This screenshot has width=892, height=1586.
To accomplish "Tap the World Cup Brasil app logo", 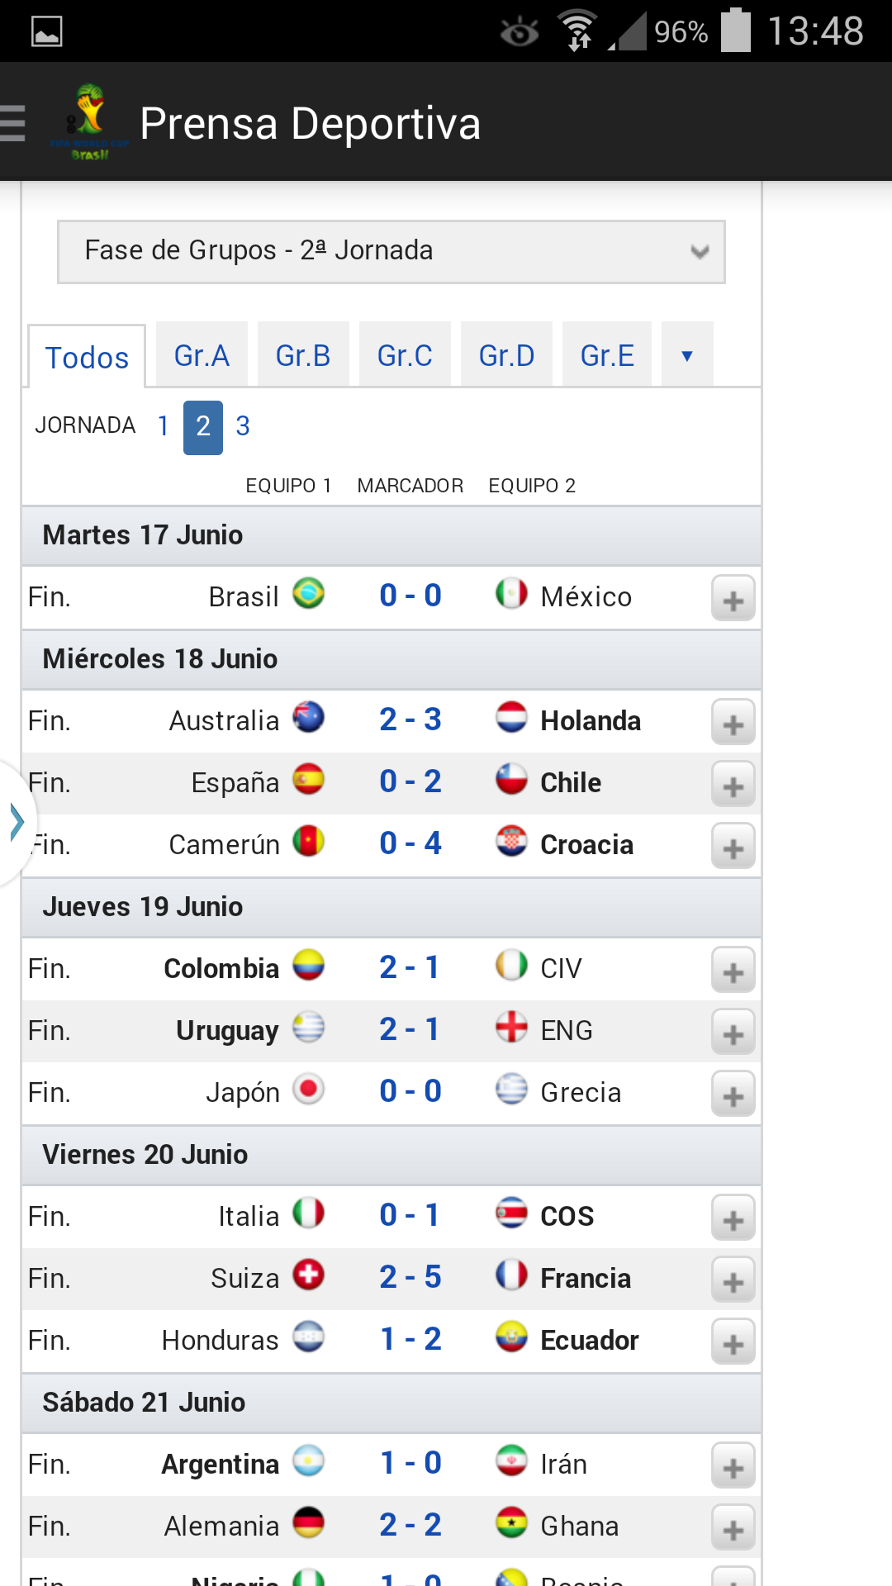I will pos(89,122).
